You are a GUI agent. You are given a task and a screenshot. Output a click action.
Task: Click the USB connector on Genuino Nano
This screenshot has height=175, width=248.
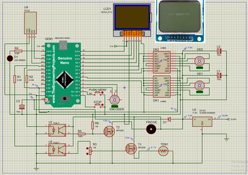pos(63,45)
